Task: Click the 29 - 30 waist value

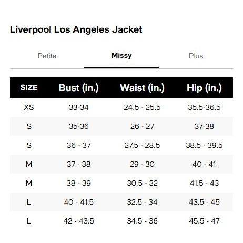Action: [x=142, y=164]
